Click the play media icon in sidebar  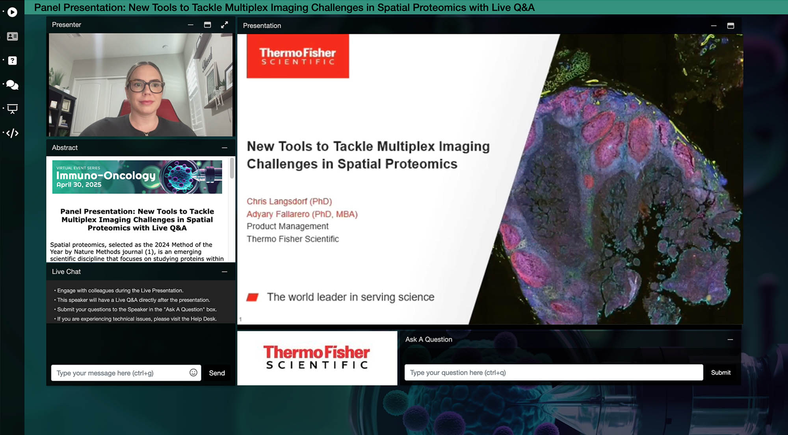pos(12,12)
